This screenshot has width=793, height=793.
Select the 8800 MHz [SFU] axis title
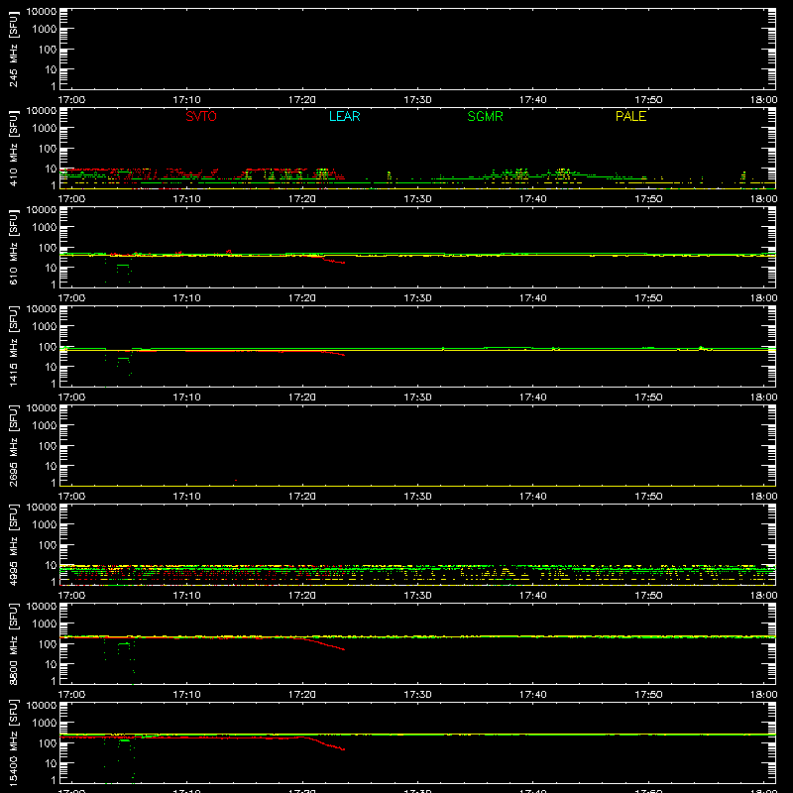point(13,643)
